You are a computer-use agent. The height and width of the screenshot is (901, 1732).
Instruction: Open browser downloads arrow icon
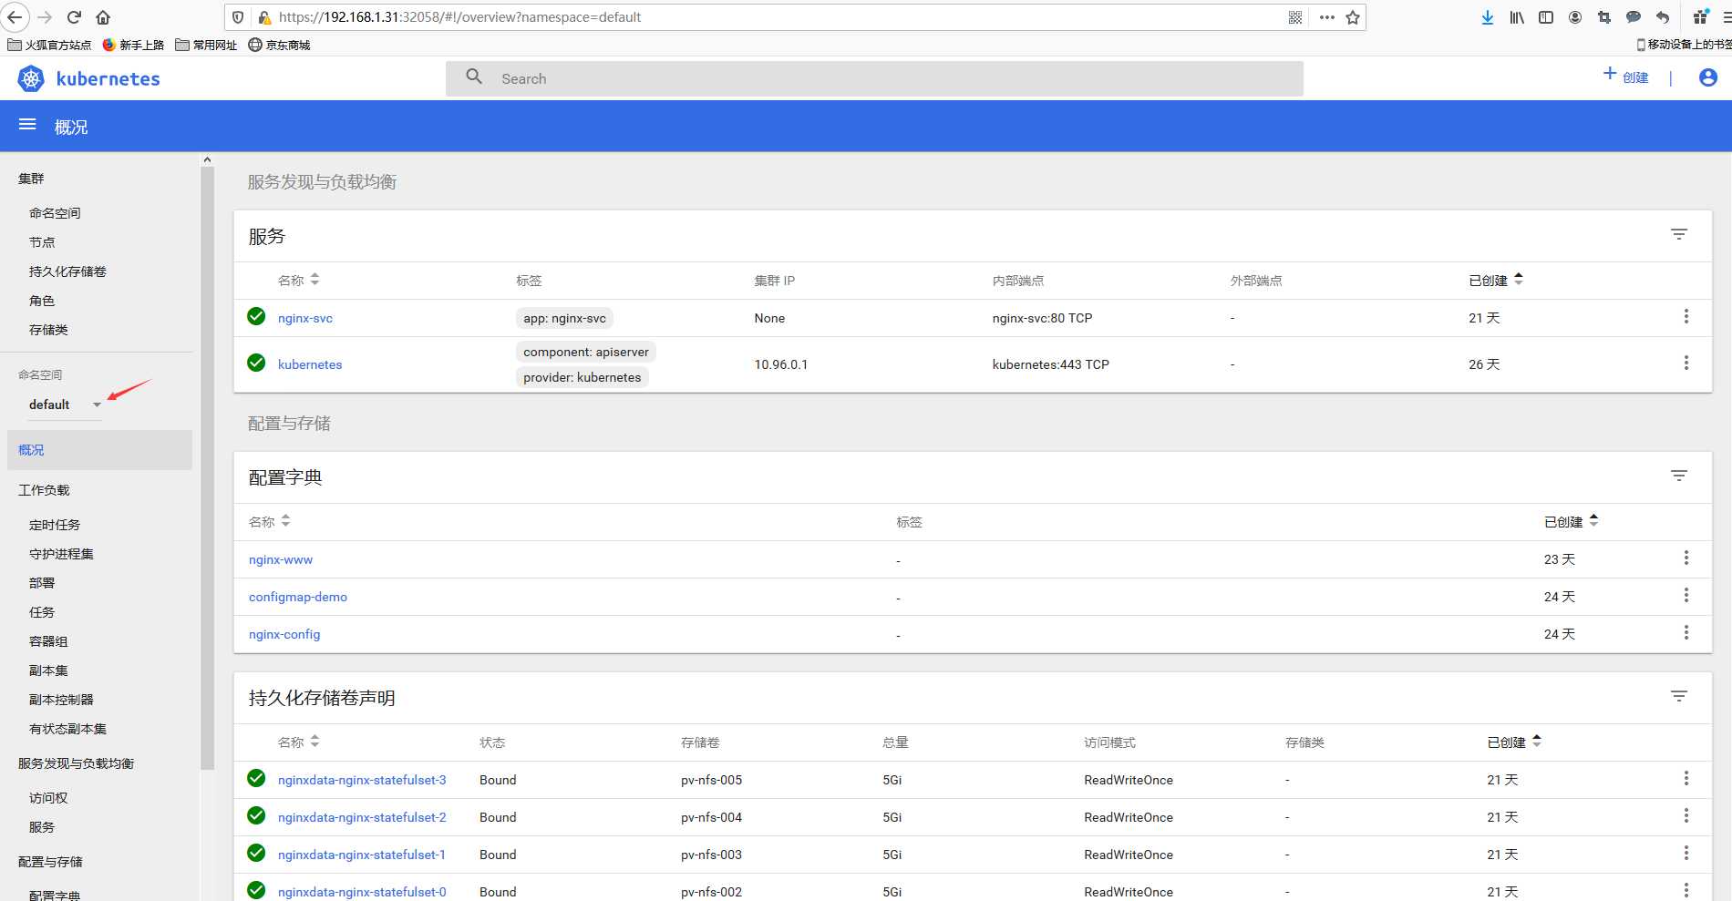coord(1488,17)
